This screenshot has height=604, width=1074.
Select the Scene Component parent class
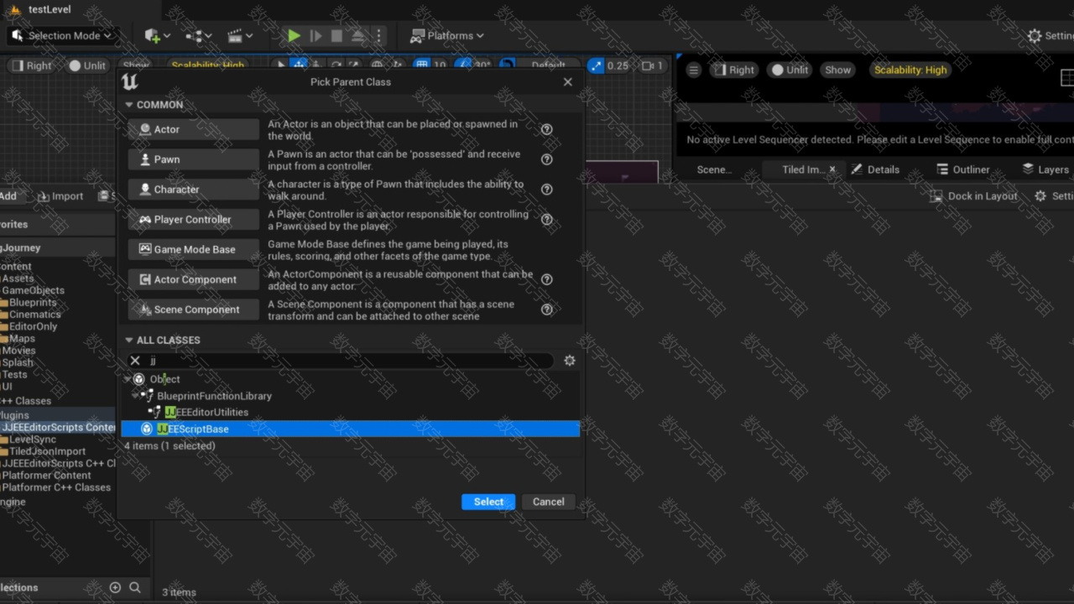[194, 310]
